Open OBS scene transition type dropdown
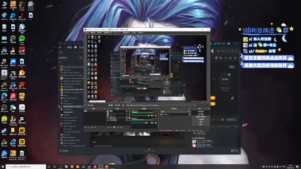 pyautogui.click(x=174, y=112)
